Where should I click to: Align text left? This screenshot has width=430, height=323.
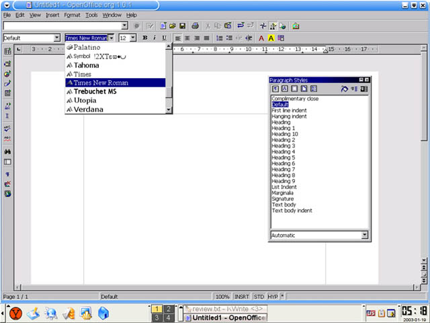177,38
